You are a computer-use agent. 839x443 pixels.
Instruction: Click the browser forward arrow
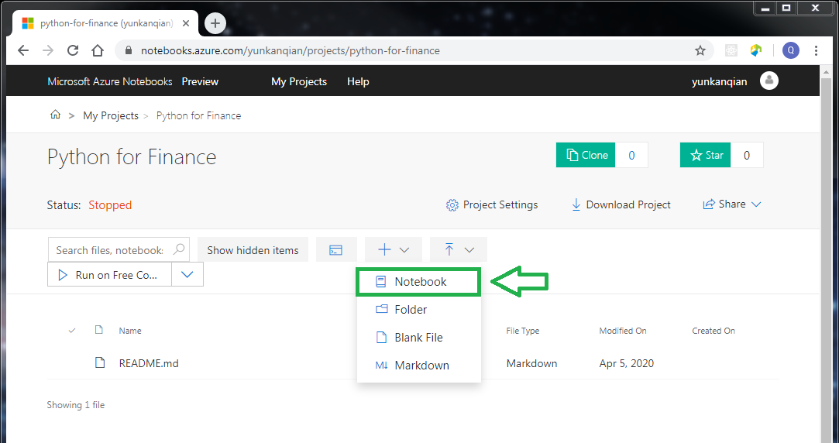coord(48,50)
